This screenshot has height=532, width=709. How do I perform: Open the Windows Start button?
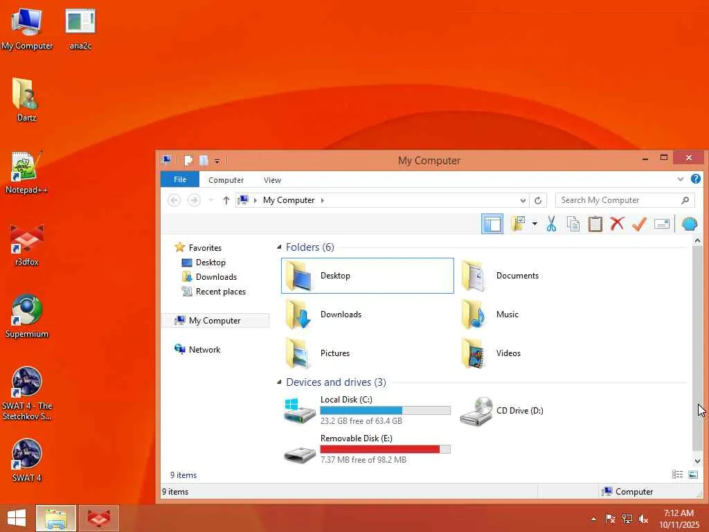point(17,518)
